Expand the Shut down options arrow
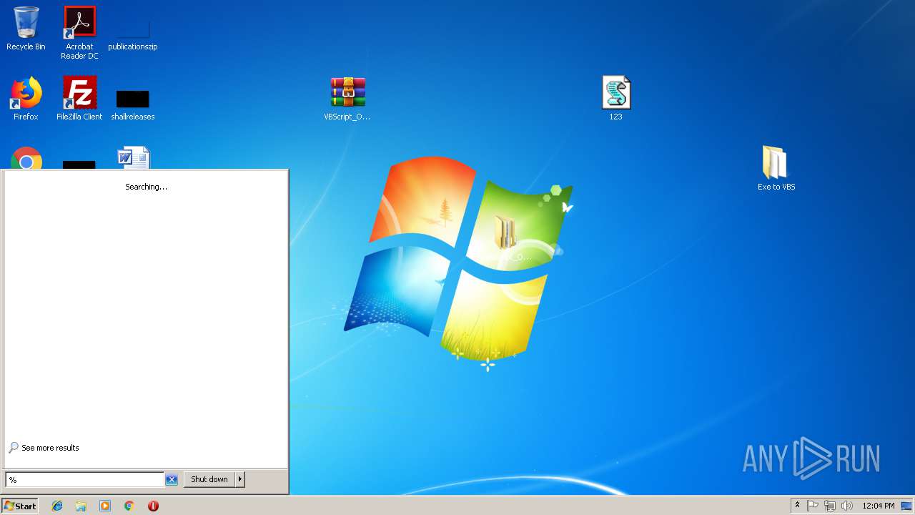This screenshot has height=515, width=915. tap(240, 479)
